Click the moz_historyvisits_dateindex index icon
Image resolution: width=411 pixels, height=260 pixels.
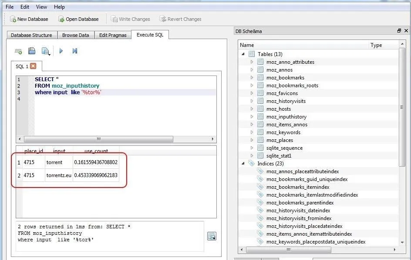click(x=260, y=211)
